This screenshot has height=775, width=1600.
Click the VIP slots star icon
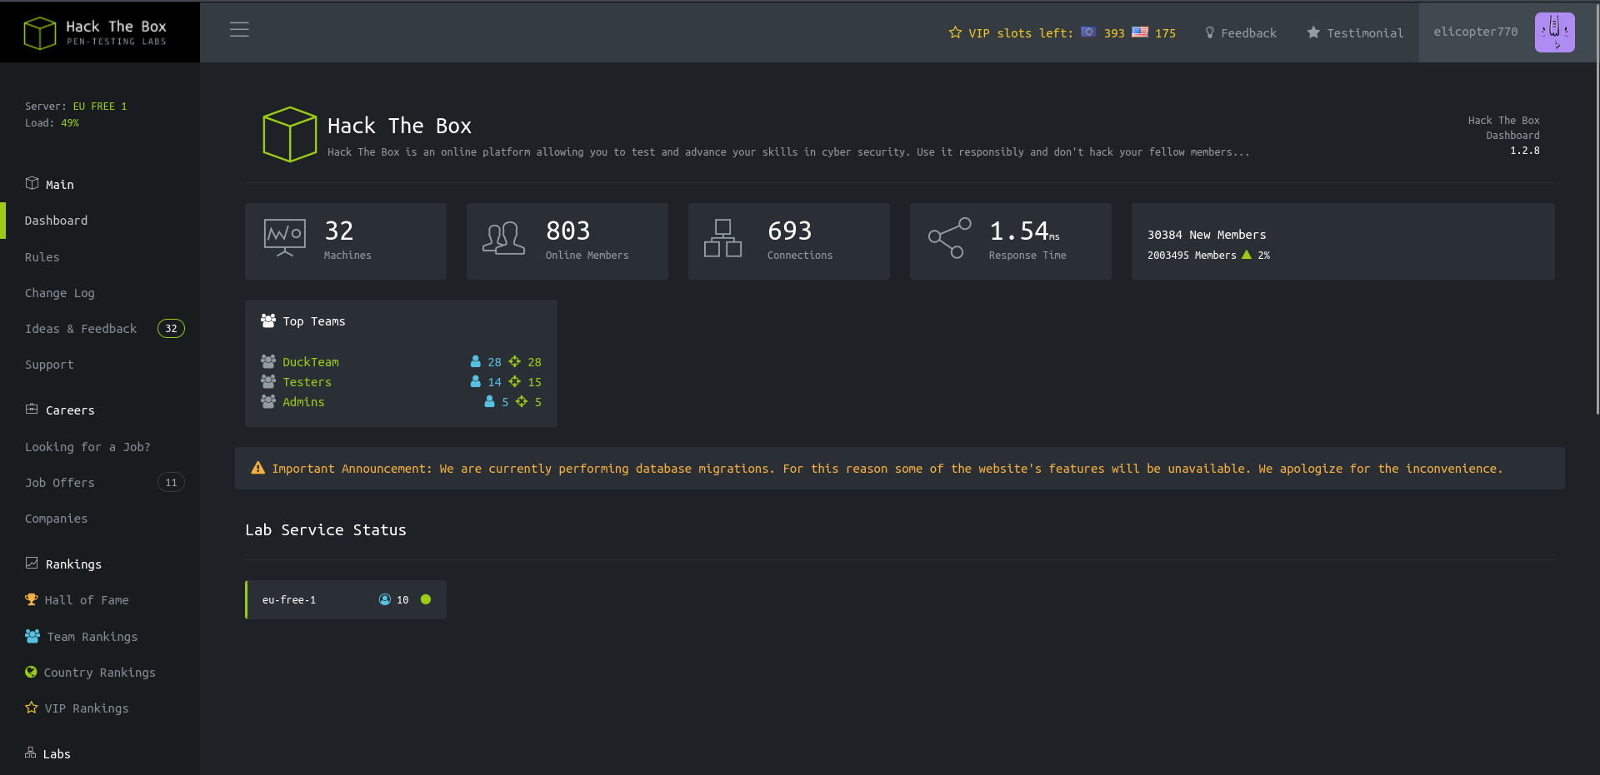[x=955, y=33]
